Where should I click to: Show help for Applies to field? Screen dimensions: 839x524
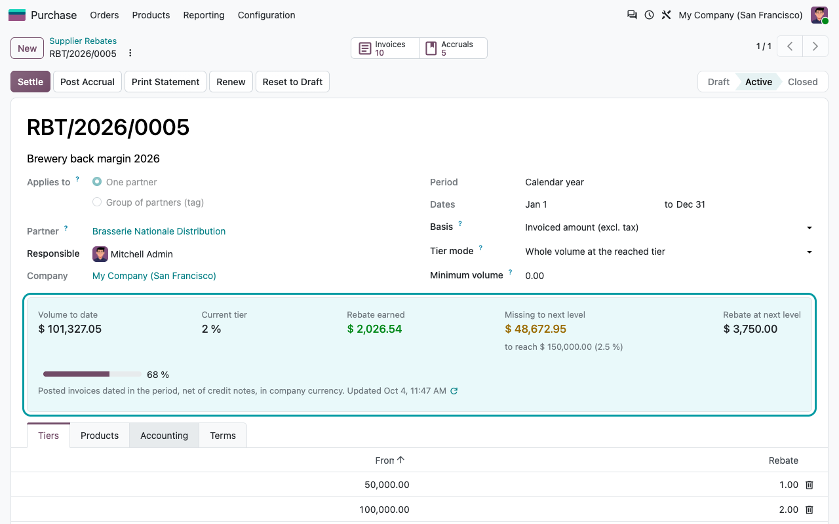[77, 179]
